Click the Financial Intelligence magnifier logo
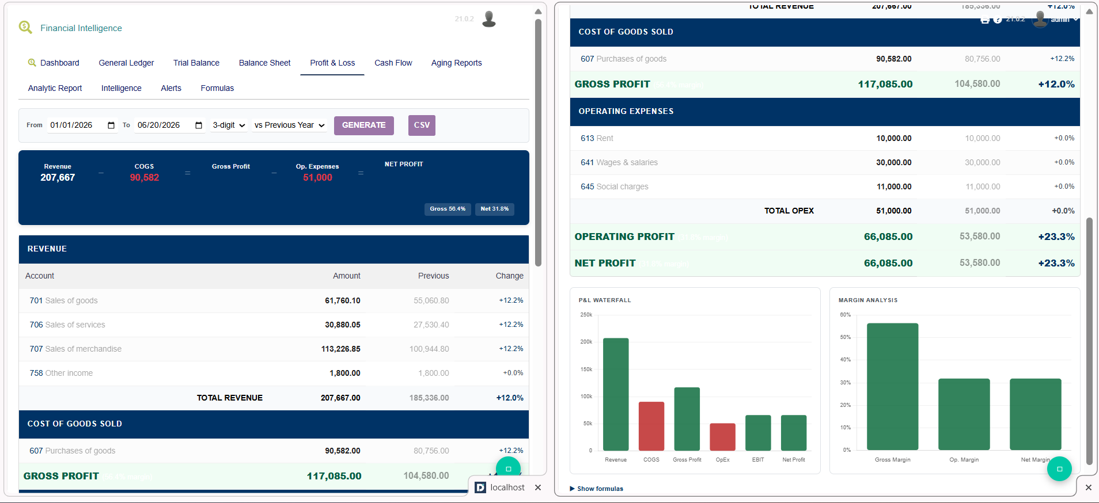 click(x=25, y=27)
